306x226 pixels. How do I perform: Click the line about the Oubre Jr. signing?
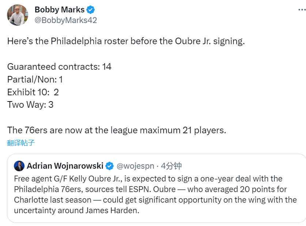pos(126,41)
